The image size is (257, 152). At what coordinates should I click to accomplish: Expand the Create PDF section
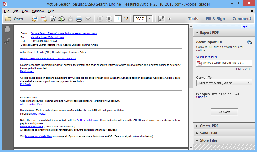point(197,126)
